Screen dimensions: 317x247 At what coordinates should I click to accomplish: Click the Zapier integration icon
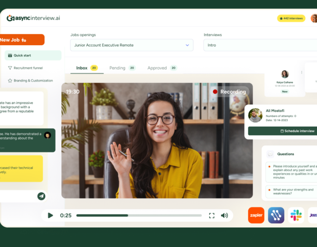(256, 215)
